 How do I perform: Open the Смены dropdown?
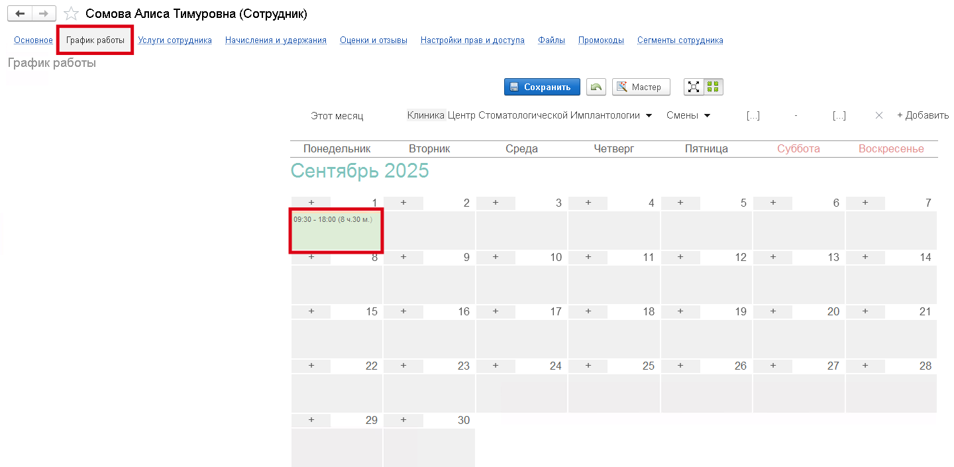[688, 115]
